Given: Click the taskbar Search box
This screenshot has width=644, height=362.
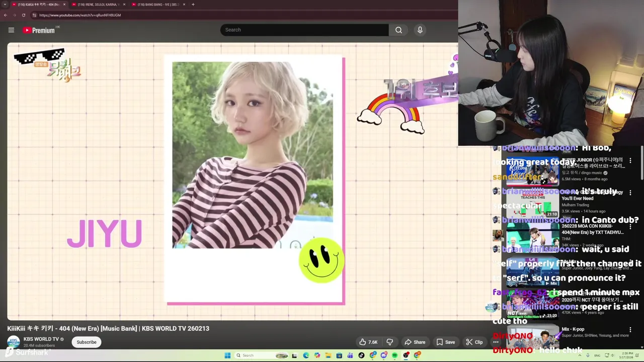Looking at the screenshot, I should [x=261, y=355].
